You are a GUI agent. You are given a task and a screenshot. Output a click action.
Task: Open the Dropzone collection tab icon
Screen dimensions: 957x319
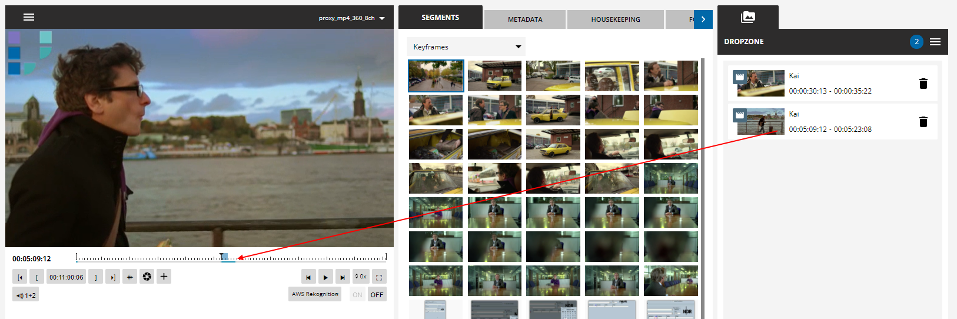click(x=747, y=17)
